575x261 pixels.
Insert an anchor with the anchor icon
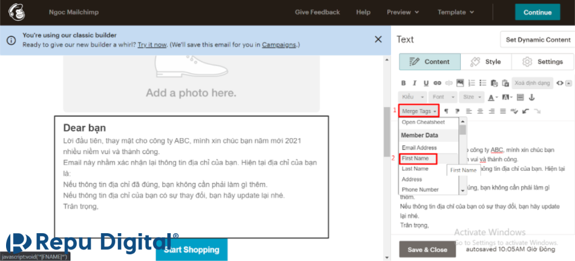(x=531, y=97)
